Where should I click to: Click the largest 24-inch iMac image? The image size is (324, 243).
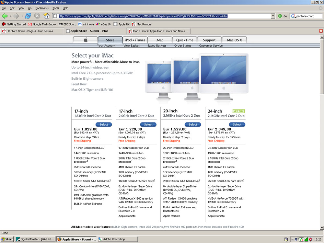pyautogui.click(x=224, y=77)
